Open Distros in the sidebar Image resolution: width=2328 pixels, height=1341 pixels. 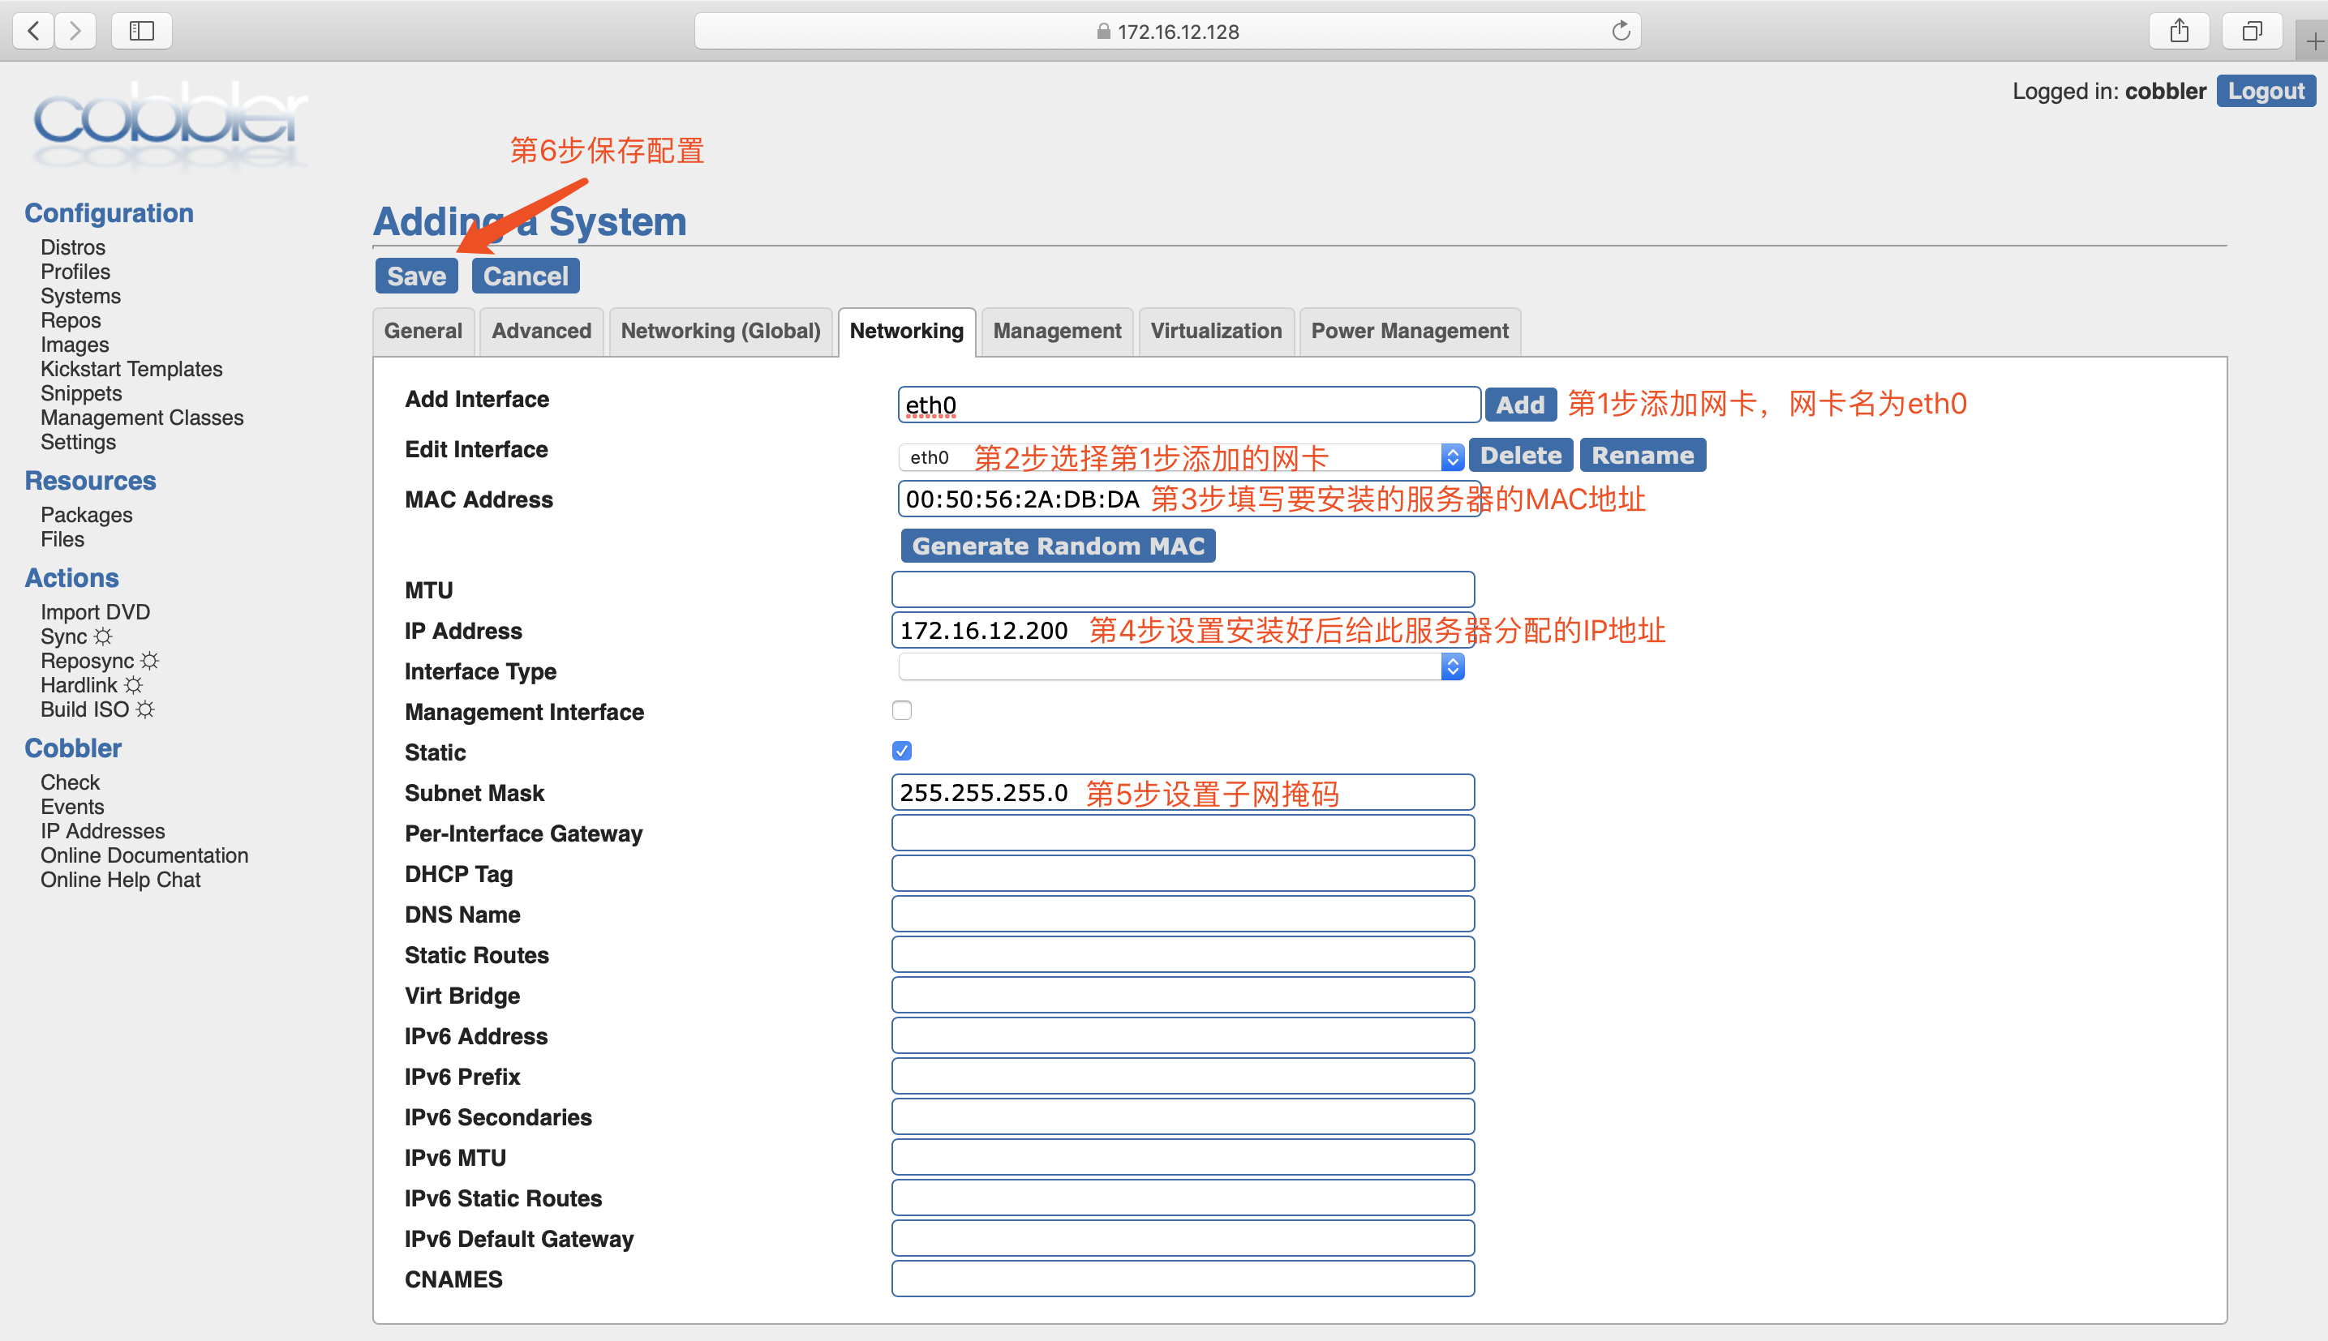click(x=73, y=246)
